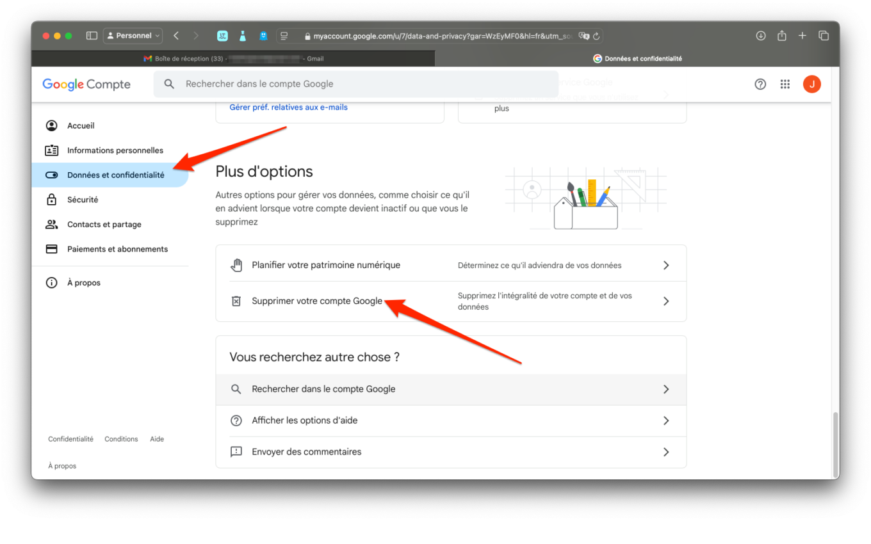Click the Share icon in Safari toolbar
The width and height of the screenshot is (871, 544).
point(782,36)
